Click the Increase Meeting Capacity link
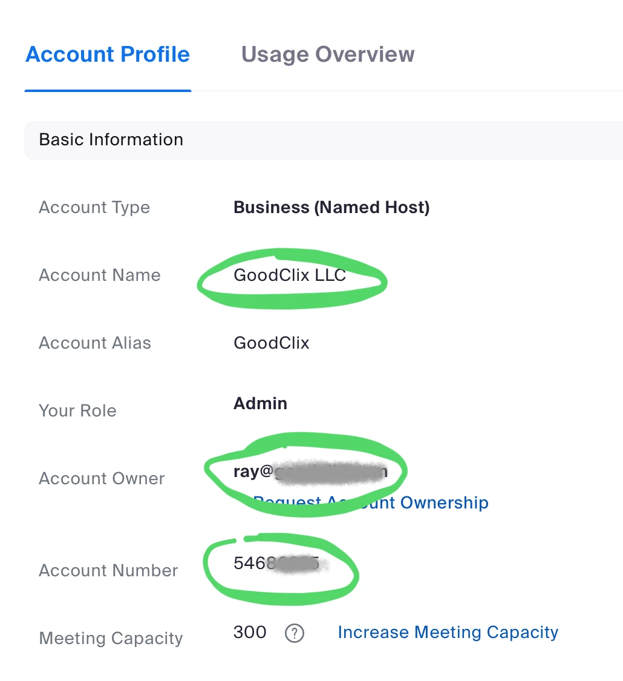 (x=448, y=633)
